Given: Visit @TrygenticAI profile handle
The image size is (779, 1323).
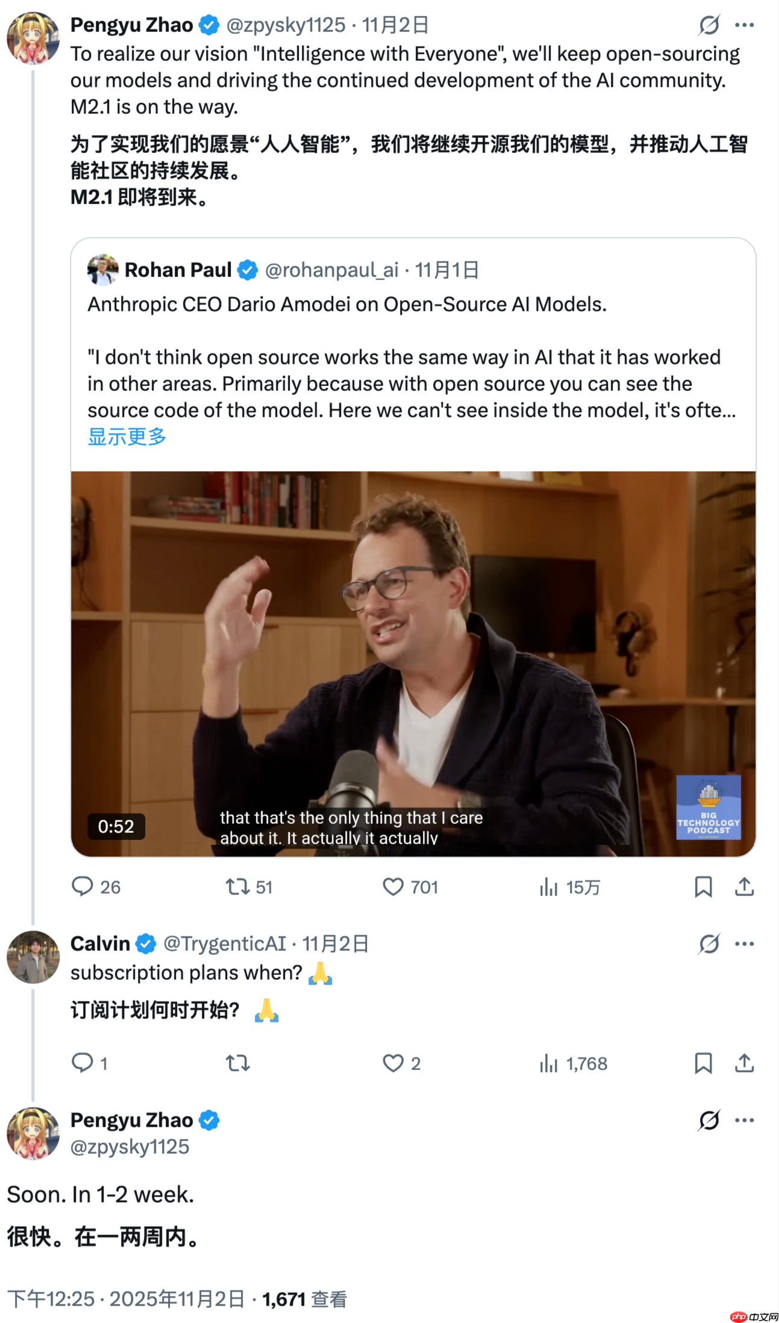Looking at the screenshot, I should (x=225, y=944).
